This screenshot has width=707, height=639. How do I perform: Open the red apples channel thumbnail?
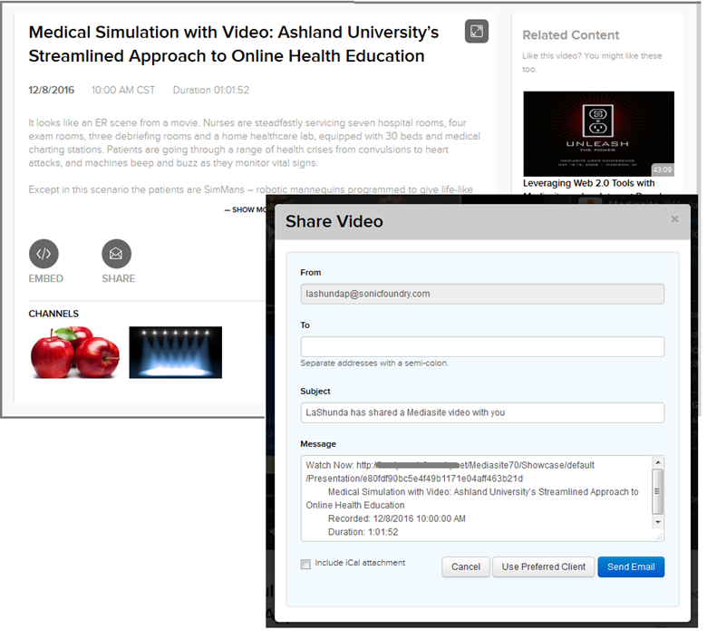[75, 354]
